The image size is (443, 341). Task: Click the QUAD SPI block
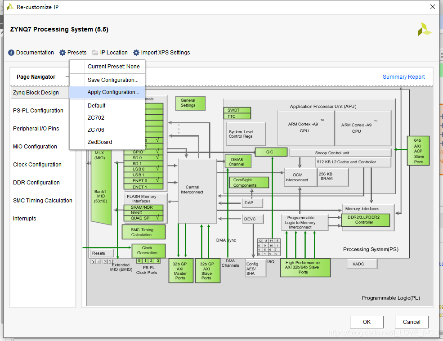click(x=143, y=218)
